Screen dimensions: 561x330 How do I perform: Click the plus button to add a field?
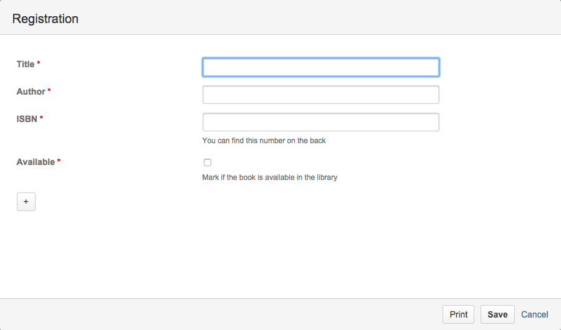26,202
